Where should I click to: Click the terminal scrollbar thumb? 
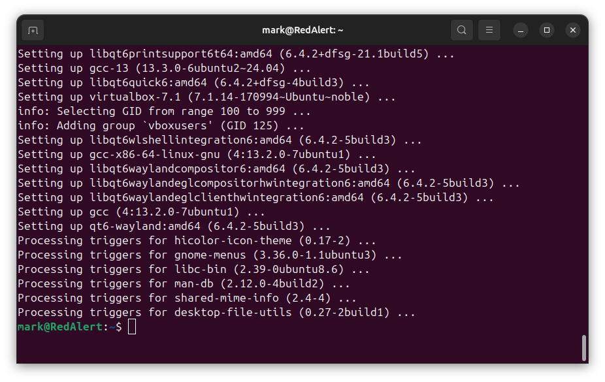[583, 347]
